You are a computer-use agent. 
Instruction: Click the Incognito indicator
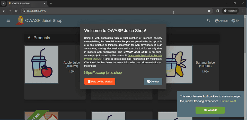click(230, 11)
